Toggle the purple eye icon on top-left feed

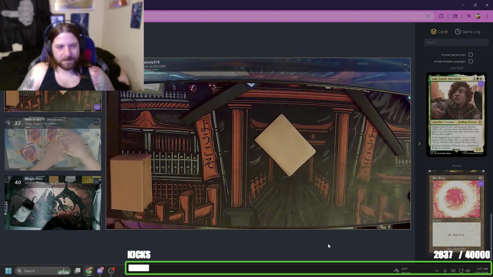tap(97, 107)
